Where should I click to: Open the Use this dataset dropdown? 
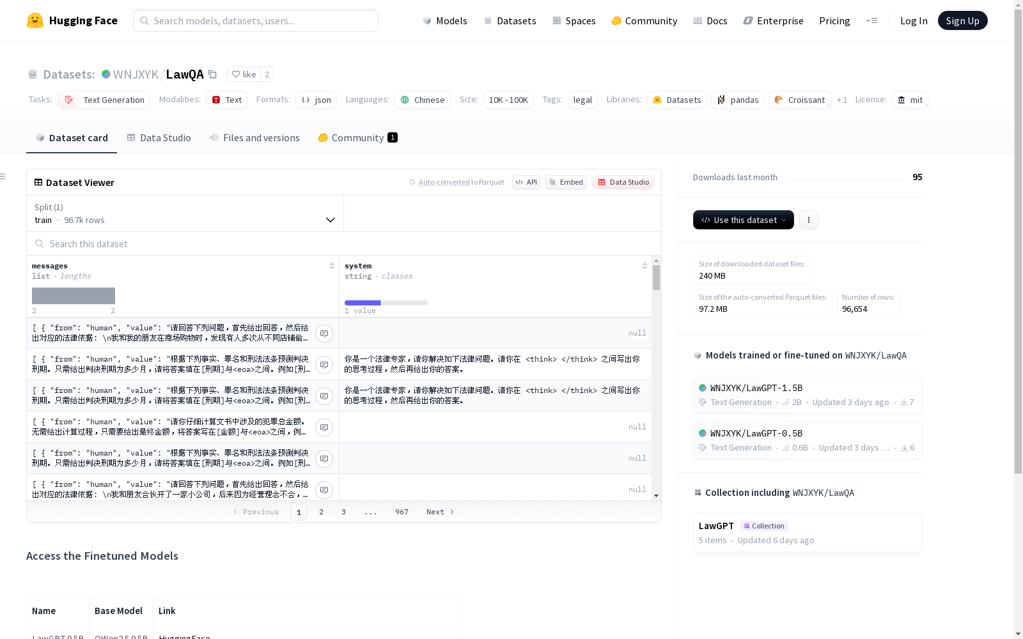[744, 220]
